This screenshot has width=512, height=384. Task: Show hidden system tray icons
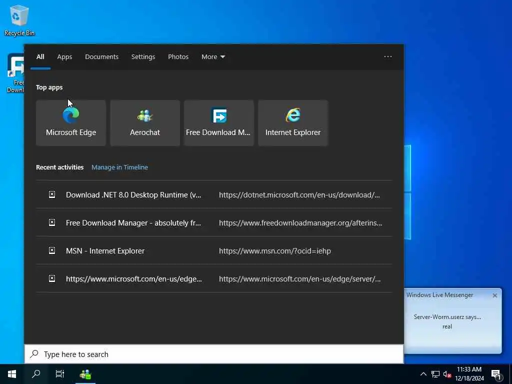(423, 374)
